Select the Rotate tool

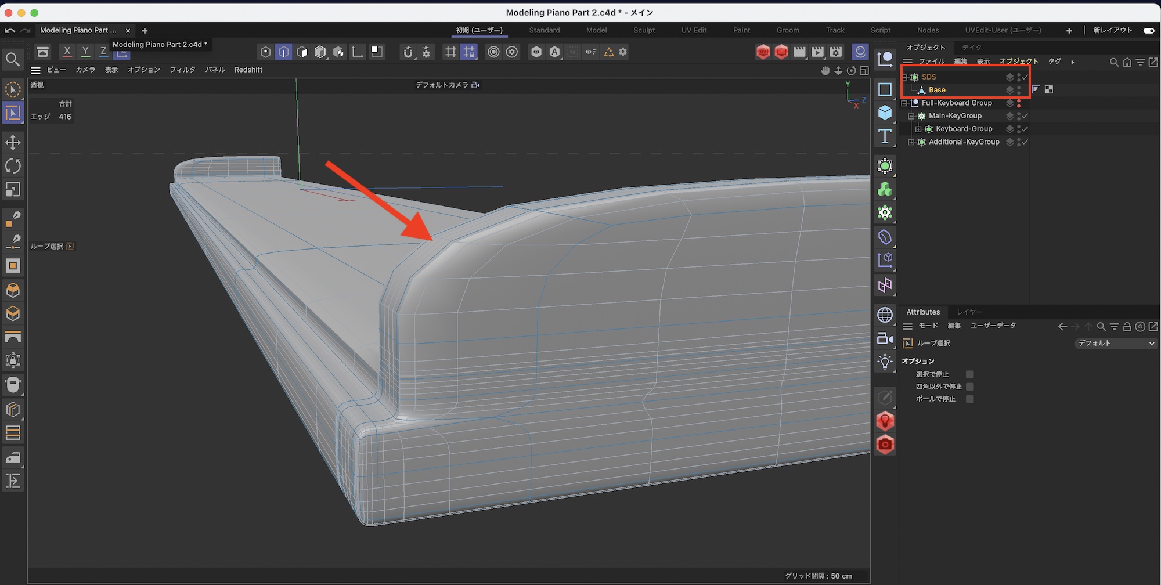(13, 166)
